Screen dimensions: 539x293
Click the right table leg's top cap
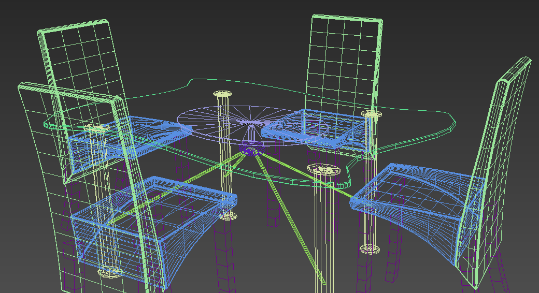[x=371, y=113]
